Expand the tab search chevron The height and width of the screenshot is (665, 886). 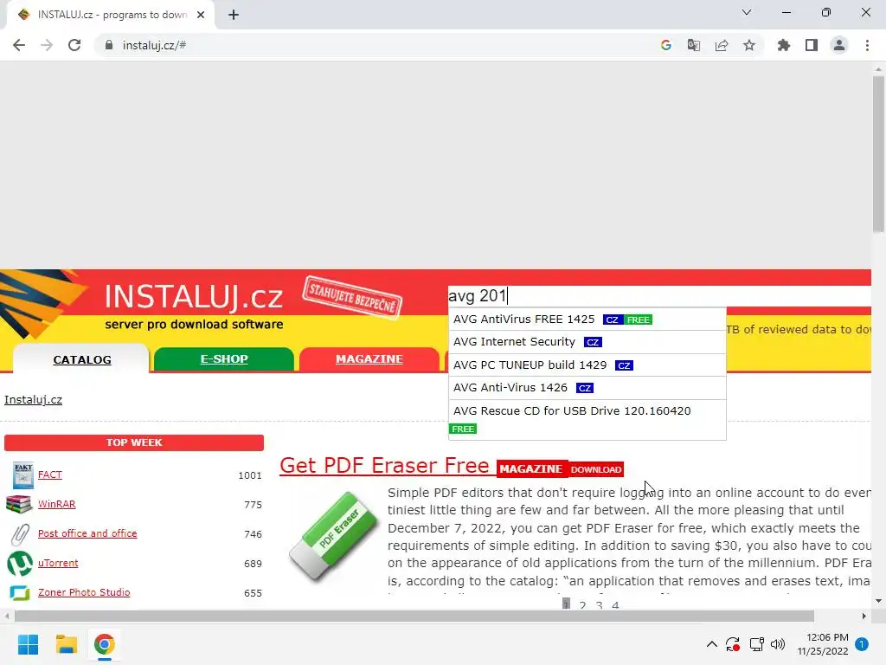pos(747,12)
